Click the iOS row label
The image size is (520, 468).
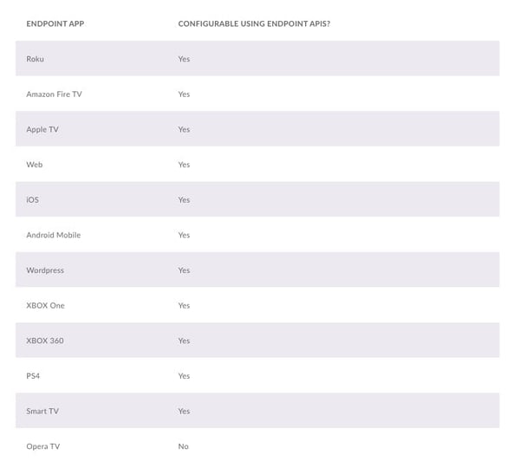pos(33,199)
